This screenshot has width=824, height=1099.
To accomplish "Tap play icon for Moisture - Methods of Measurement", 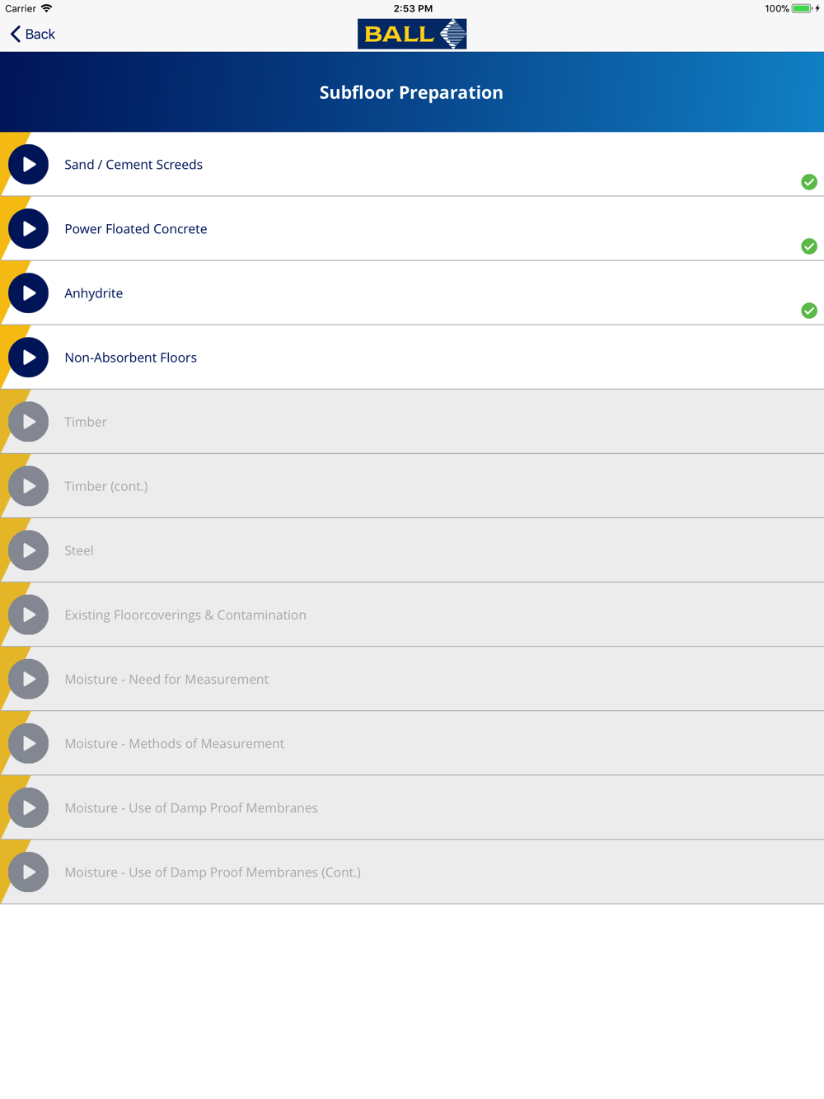I will [x=29, y=743].
